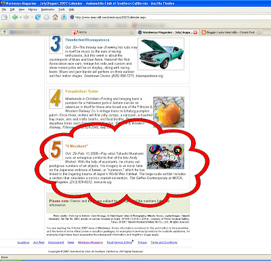This screenshot has height=261, width=271.
Task: Click the Murakami artwork image
Action: coord(165,157)
